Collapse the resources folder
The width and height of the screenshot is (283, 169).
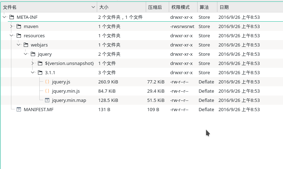tap(11, 36)
